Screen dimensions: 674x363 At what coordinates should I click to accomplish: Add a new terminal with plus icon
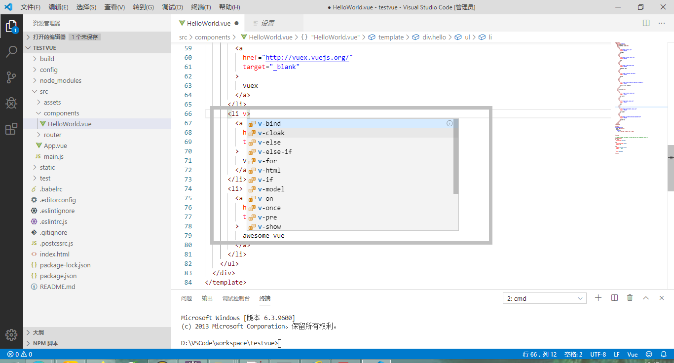click(599, 298)
